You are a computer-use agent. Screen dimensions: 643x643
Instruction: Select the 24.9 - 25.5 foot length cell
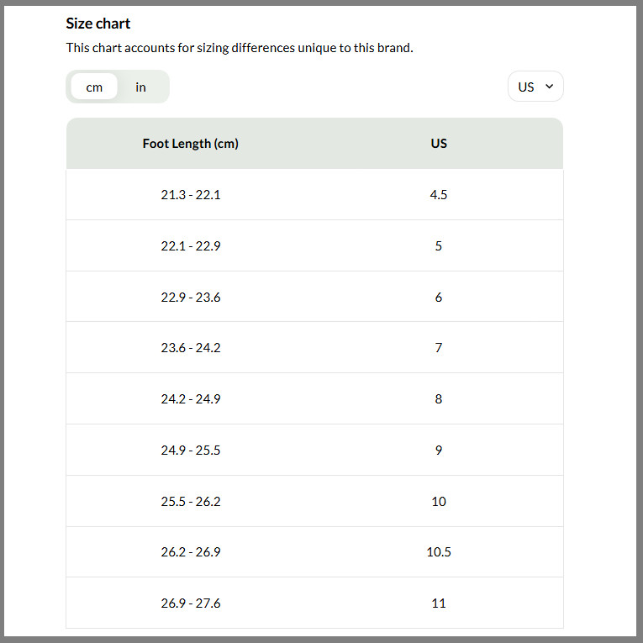point(191,451)
